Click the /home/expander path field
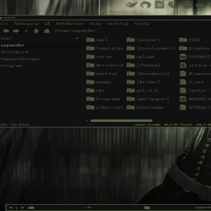 (x=132, y=31)
